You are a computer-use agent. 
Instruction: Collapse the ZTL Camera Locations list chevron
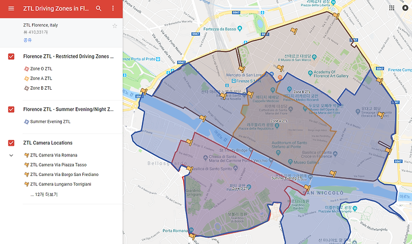11,155
